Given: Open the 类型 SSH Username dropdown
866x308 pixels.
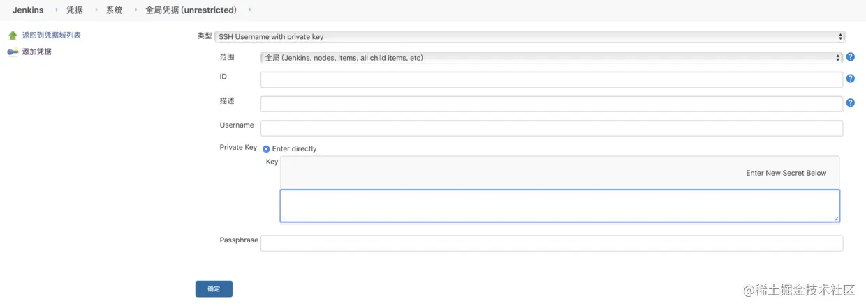Looking at the screenshot, I should [530, 37].
